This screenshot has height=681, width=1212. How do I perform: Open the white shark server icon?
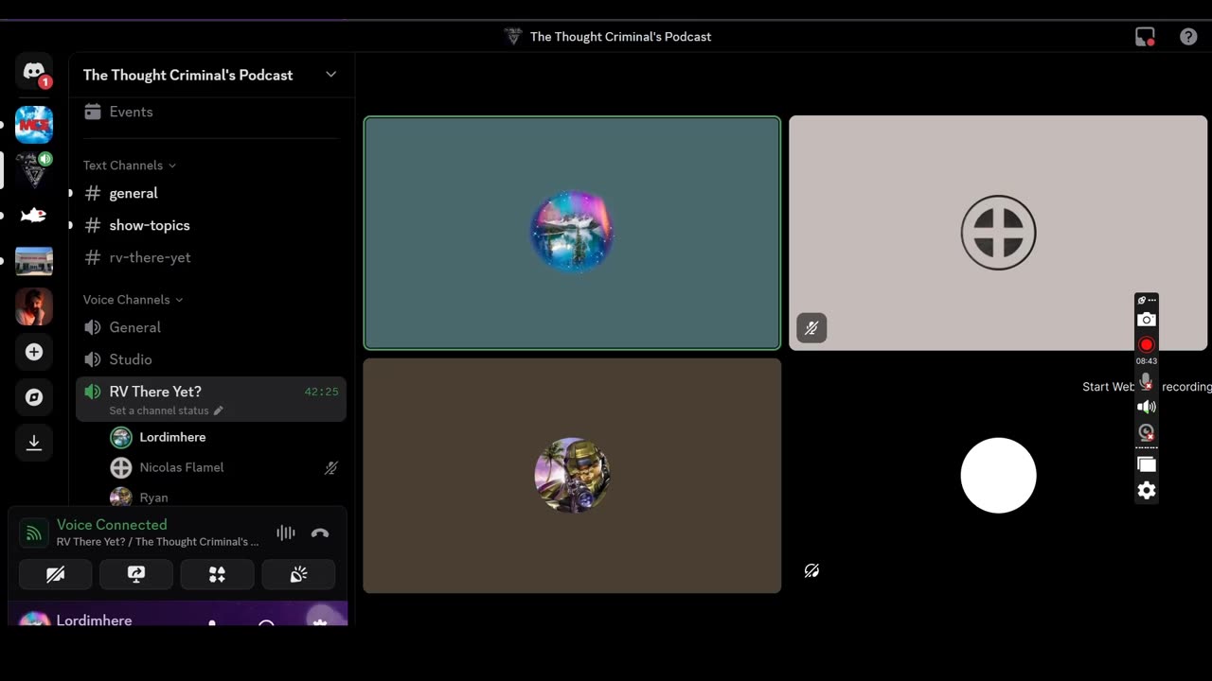[x=34, y=216]
